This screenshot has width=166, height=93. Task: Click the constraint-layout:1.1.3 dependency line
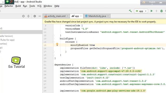[x=108, y=74]
